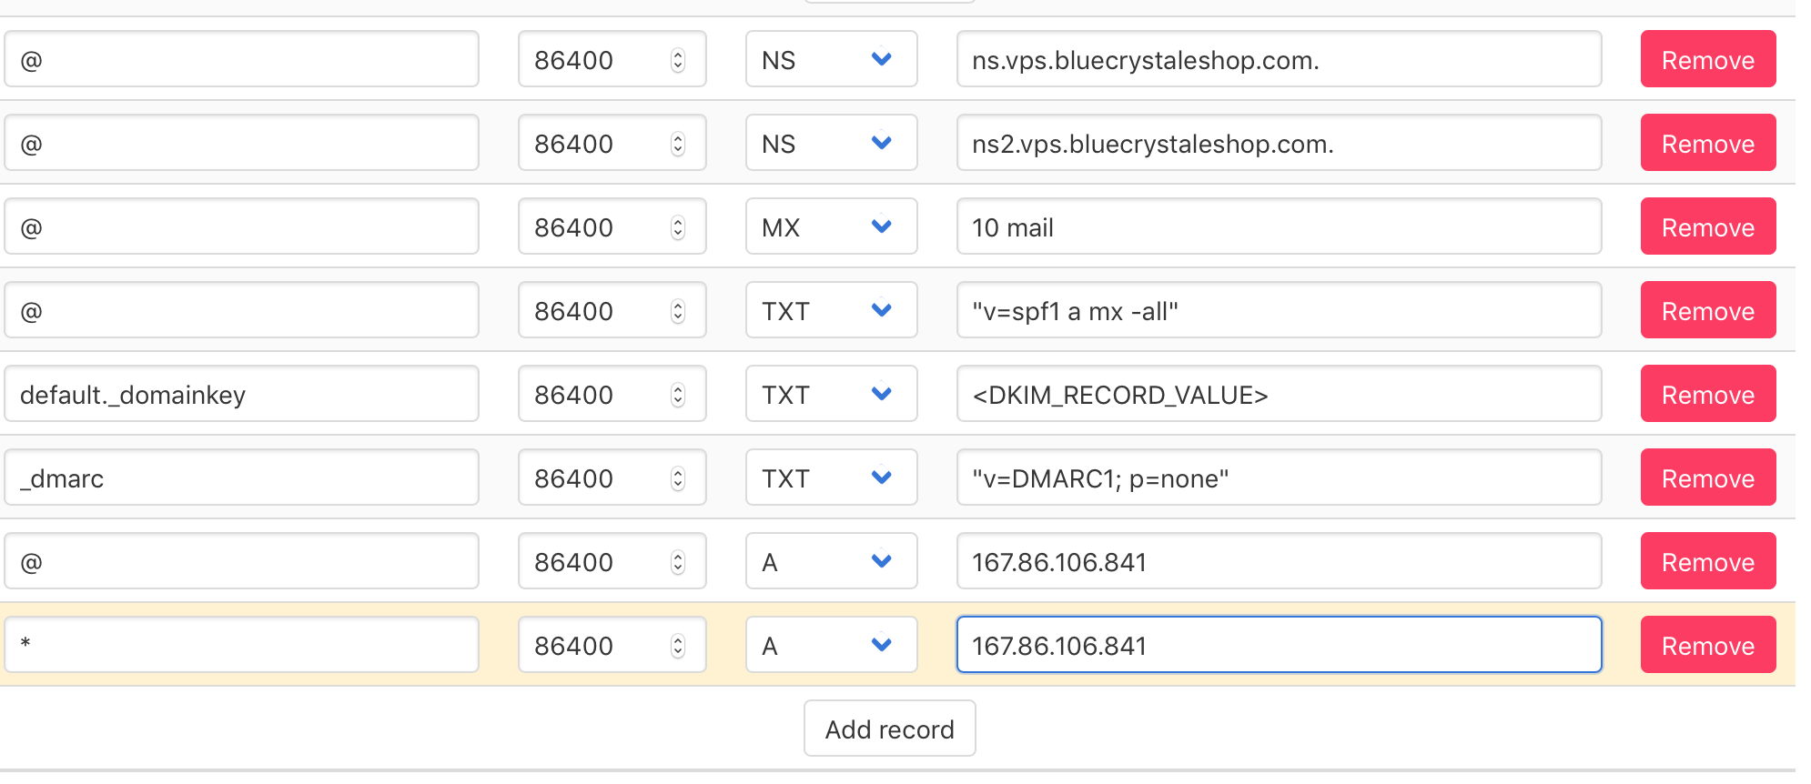
Task: Open type dropdown of wildcard A record
Action: (x=831, y=645)
